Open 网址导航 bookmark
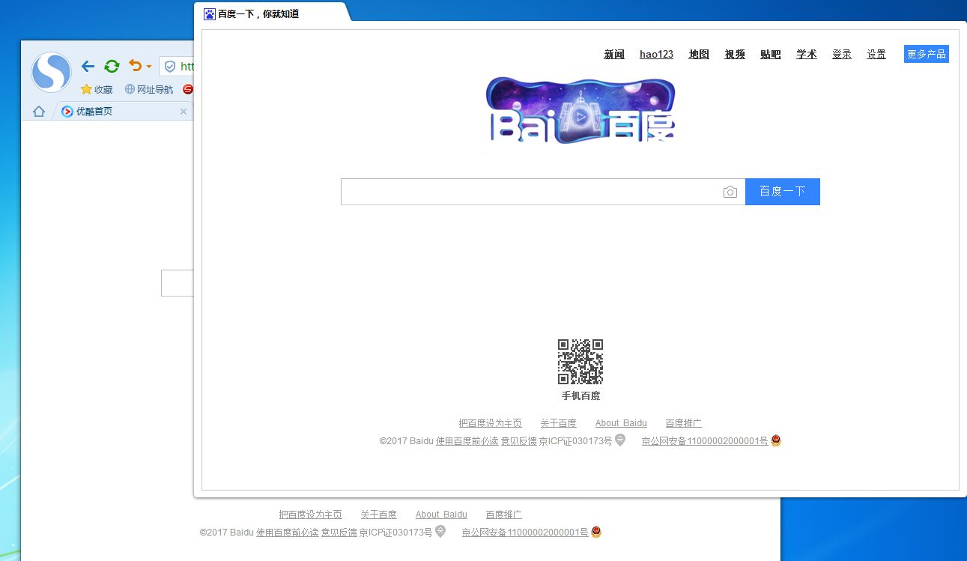967x561 pixels. pos(148,89)
